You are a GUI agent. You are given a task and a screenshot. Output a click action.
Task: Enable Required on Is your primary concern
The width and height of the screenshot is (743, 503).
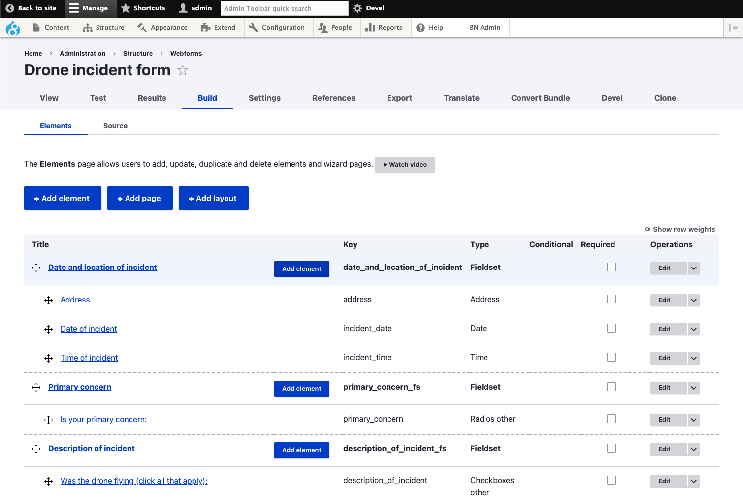coord(612,419)
